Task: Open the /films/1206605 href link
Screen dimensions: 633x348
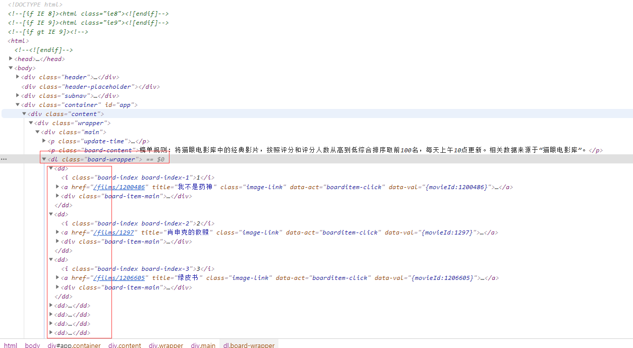Action: pos(119,278)
